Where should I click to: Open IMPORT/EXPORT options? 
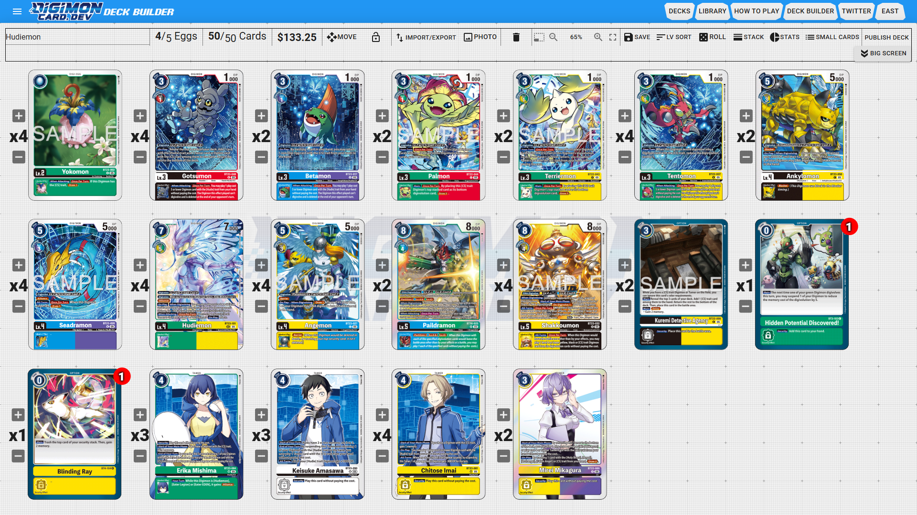[x=426, y=37]
